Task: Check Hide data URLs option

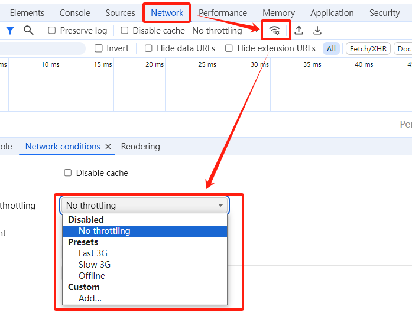Action: point(148,48)
